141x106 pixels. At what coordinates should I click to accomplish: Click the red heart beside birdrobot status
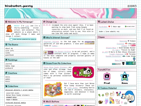click(x=109, y=26)
